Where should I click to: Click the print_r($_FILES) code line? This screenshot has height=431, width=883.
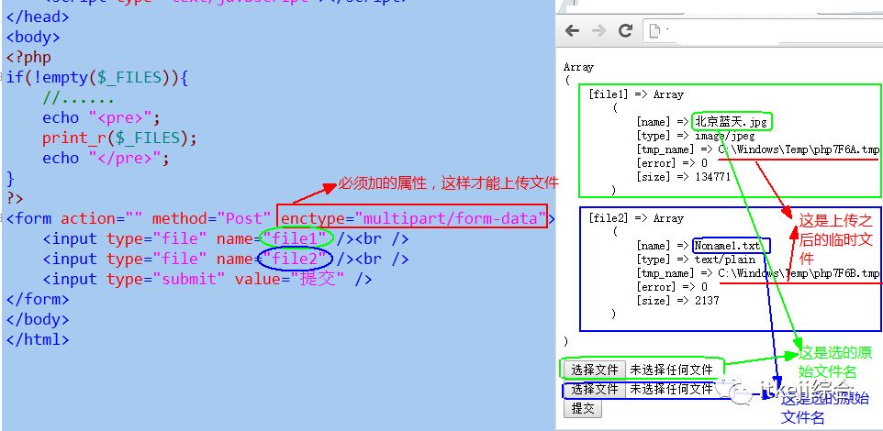(x=119, y=138)
